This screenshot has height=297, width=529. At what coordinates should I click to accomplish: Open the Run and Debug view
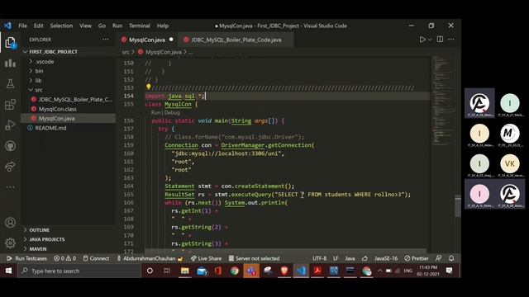(x=10, y=125)
